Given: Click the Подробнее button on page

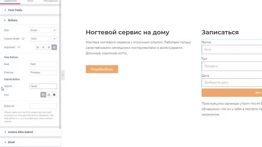Looking at the screenshot, I should (x=102, y=69).
